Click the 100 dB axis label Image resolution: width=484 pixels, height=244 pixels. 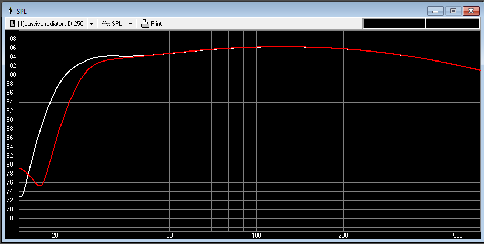click(11, 75)
